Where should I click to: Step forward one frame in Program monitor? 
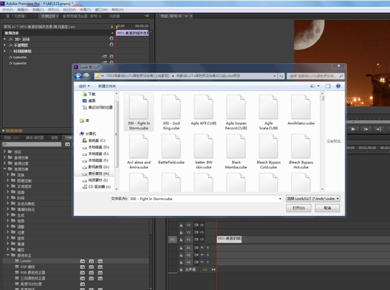click(x=366, y=129)
